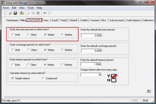Click the New form toolbar icon
Viewport: 156px width, 104px height.
(5, 13)
